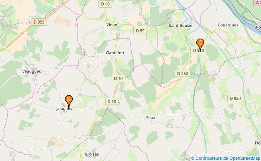Click the D 59 road shield
The width and height of the screenshot is (261, 161).
pos(140,31)
